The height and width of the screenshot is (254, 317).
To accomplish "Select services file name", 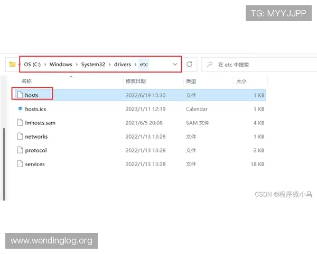I will 35,164.
